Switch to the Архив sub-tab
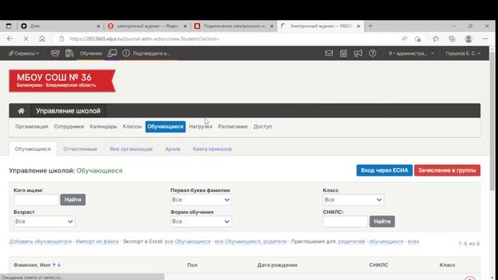498x280 pixels. (x=173, y=149)
